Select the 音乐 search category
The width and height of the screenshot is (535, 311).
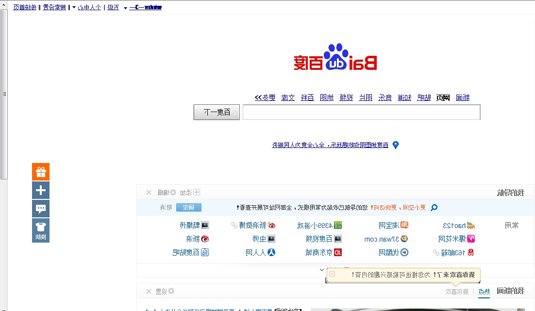click(x=385, y=98)
